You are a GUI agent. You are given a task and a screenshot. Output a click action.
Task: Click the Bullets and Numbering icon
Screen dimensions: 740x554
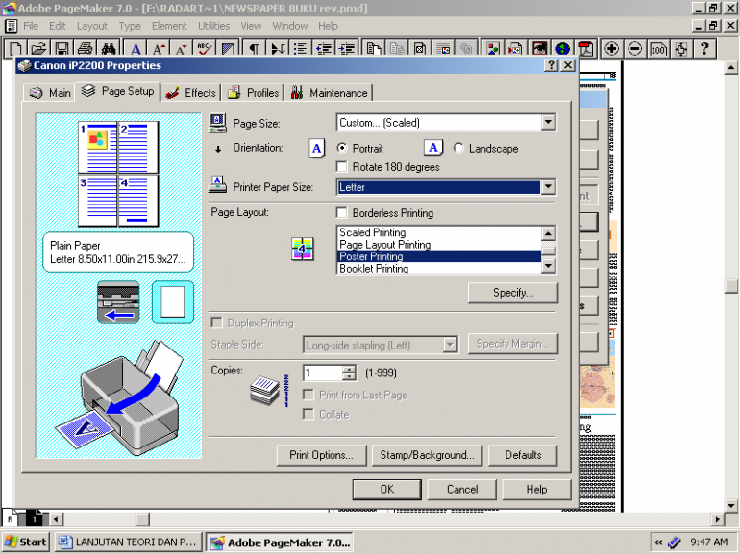click(x=300, y=49)
